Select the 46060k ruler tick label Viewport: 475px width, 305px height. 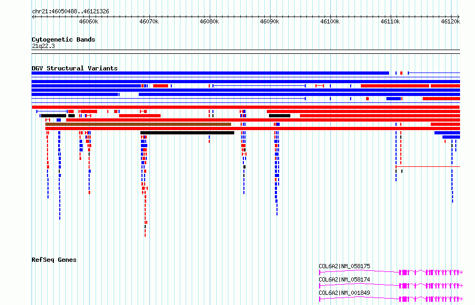coord(89,21)
